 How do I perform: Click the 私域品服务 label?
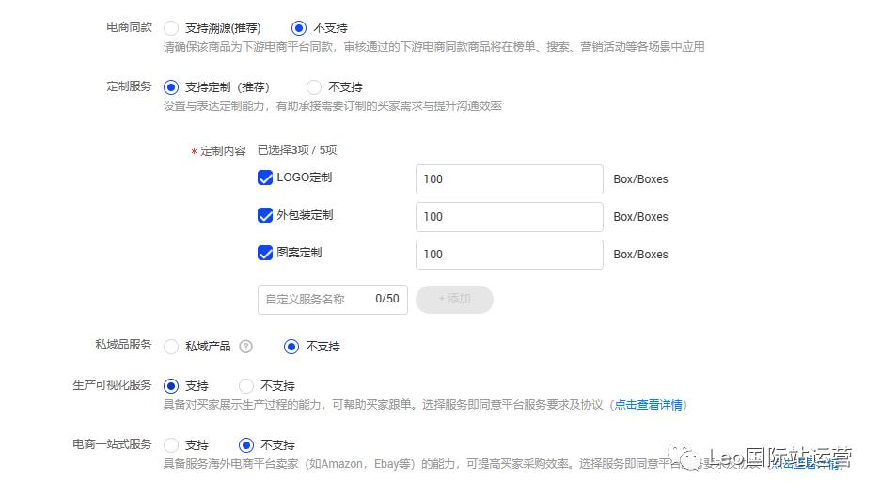pyautogui.click(x=123, y=345)
